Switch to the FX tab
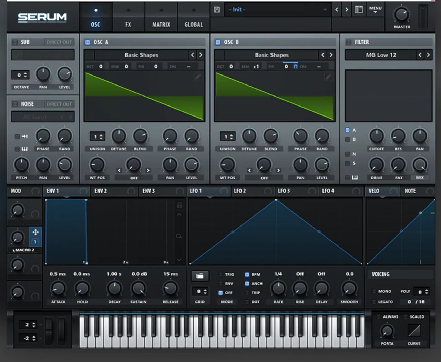Viewport: 441px width, 362px height. [x=128, y=17]
